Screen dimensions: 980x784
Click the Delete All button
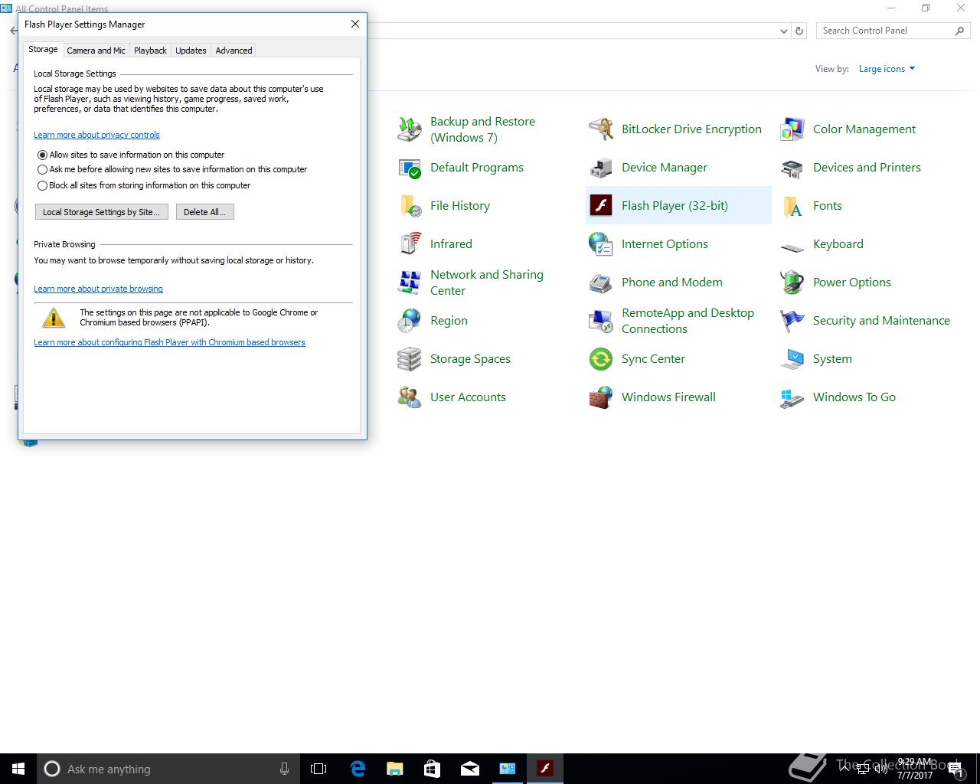205,212
